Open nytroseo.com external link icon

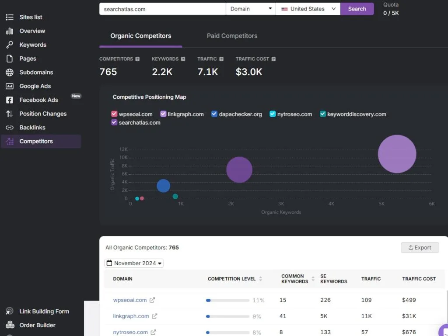(x=154, y=332)
